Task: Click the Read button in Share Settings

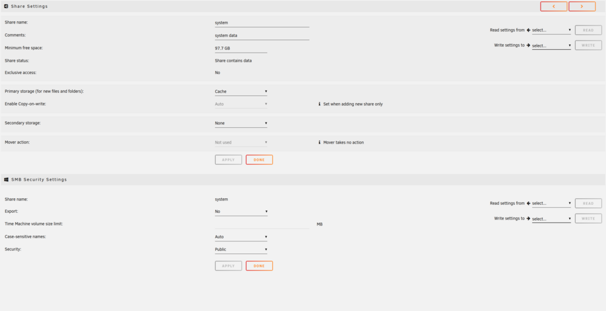Action: (588, 30)
